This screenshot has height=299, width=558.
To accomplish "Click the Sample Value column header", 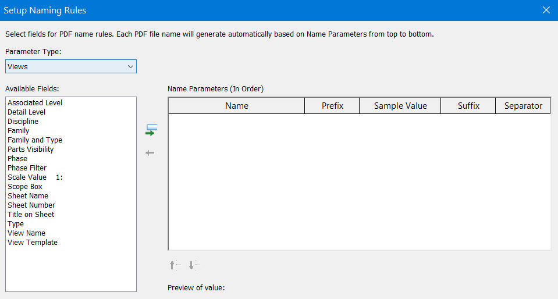I will point(400,106).
